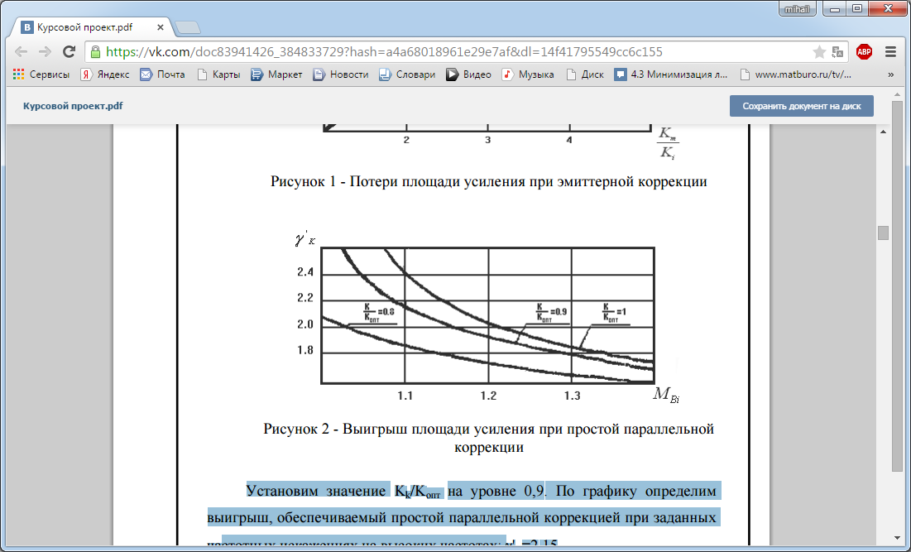Open the www.matburo.ru bookmark
Screen dimensions: 911x552
(x=795, y=74)
